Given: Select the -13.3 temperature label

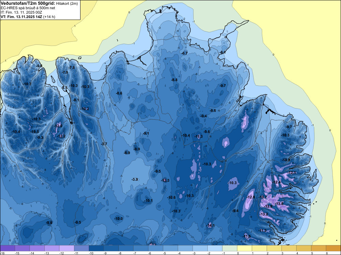Looking at the screenshot, I should click(x=165, y=180).
